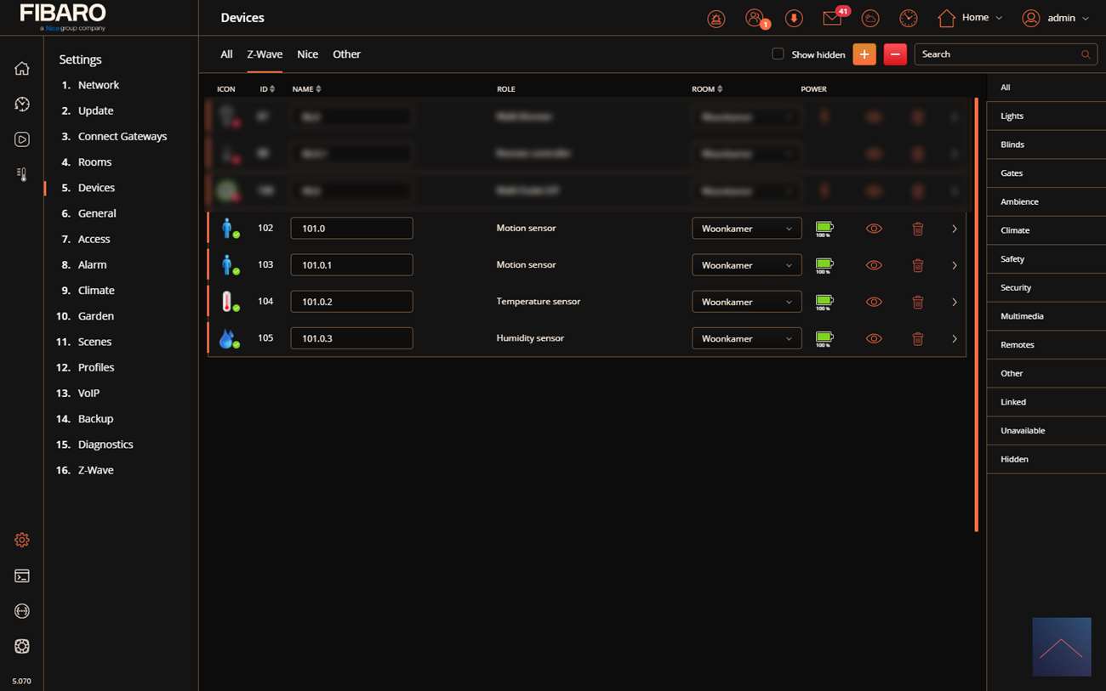Expand details chevron for device 105
The image size is (1106, 691).
(954, 338)
